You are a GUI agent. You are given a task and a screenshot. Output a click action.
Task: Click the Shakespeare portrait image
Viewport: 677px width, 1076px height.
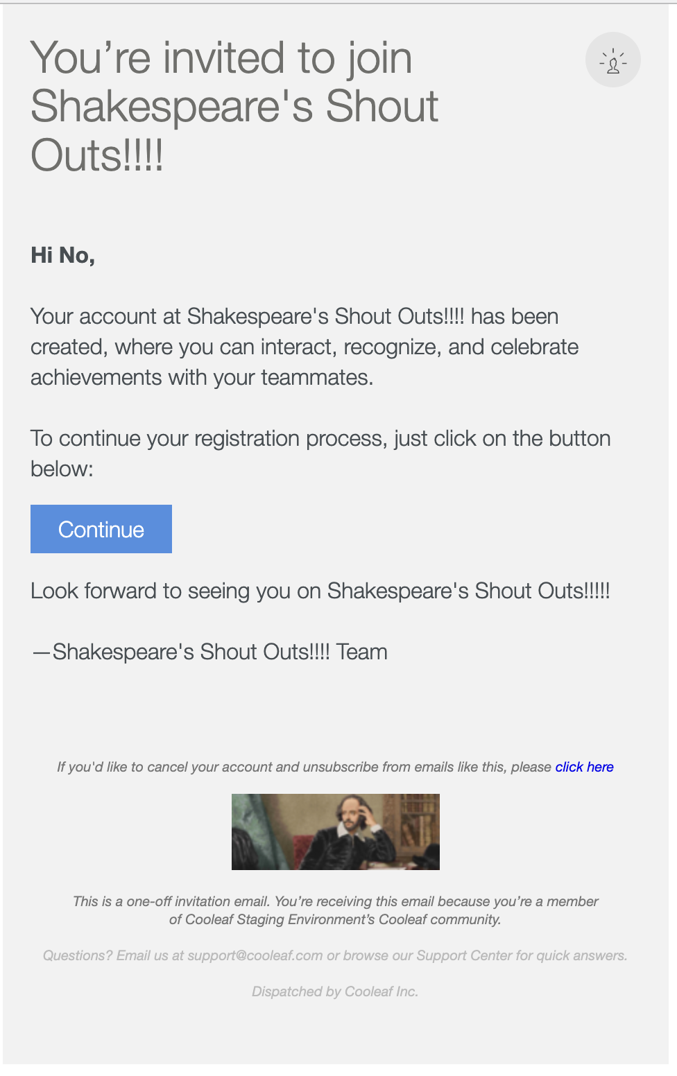(x=336, y=832)
